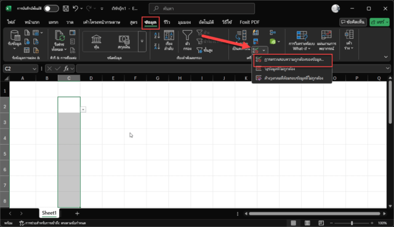Switch to the Insert (แทรก) tab
Screen dimensions: 394x227
(54, 22)
